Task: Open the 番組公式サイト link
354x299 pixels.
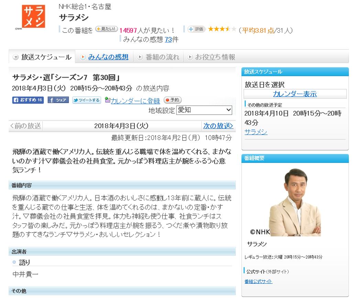Action: pyautogui.click(x=258, y=281)
